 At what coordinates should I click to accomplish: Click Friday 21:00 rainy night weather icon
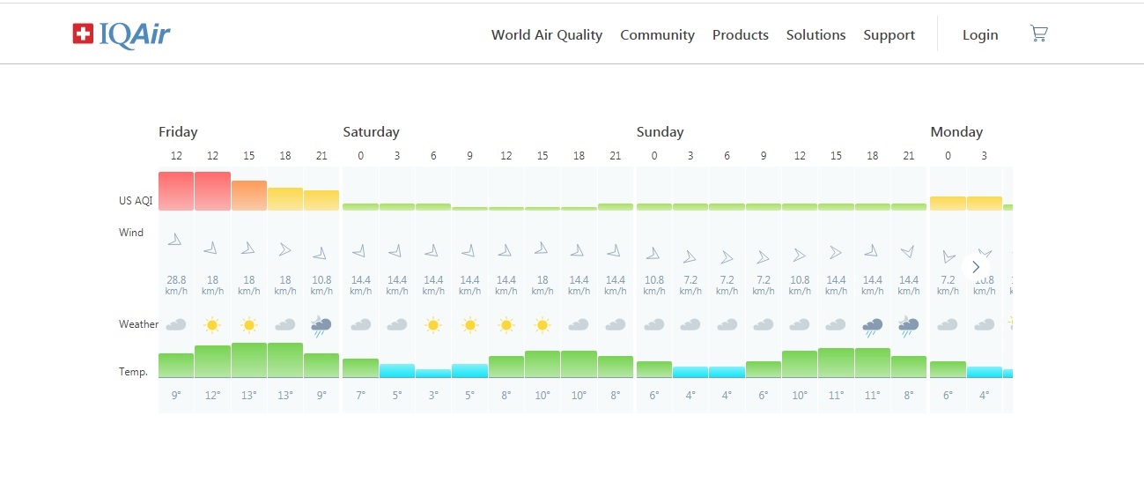pos(321,326)
